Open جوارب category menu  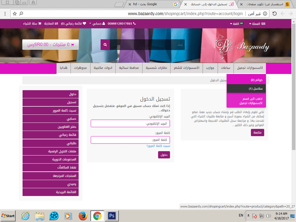click(210, 68)
